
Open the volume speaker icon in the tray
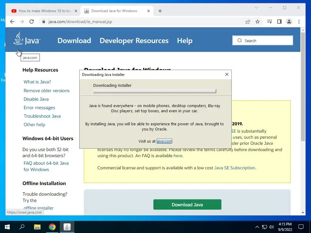[272, 227]
